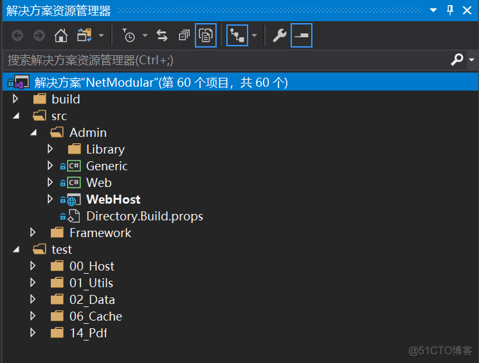Open the search options dropdown arrow
Viewport: 479px width, 363px height.
472,60
